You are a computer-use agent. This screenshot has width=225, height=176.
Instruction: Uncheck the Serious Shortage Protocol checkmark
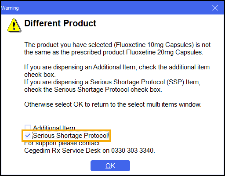coord(28,136)
